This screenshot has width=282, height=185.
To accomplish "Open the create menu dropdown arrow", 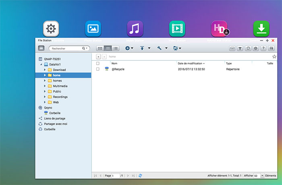I will pos(132,48).
